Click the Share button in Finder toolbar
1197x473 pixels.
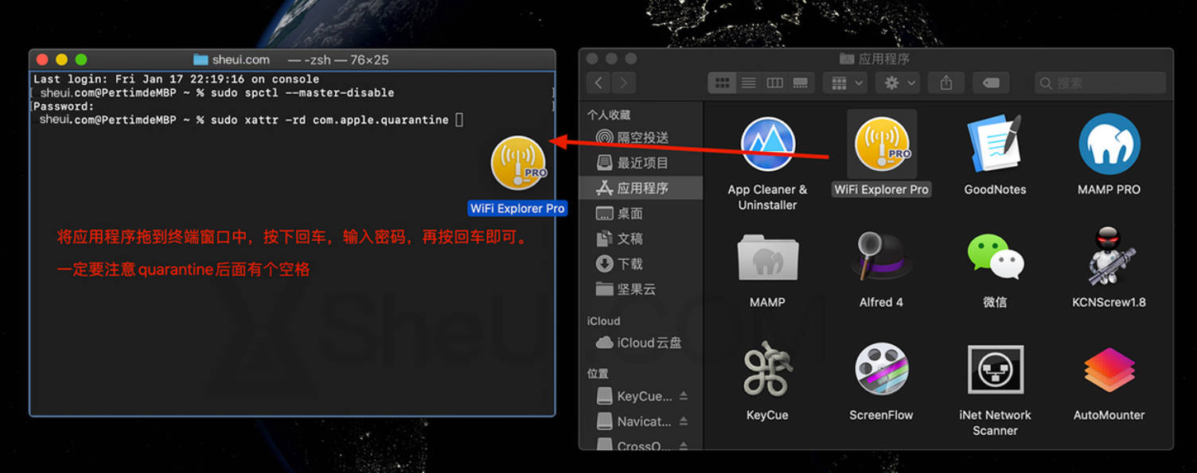[946, 83]
